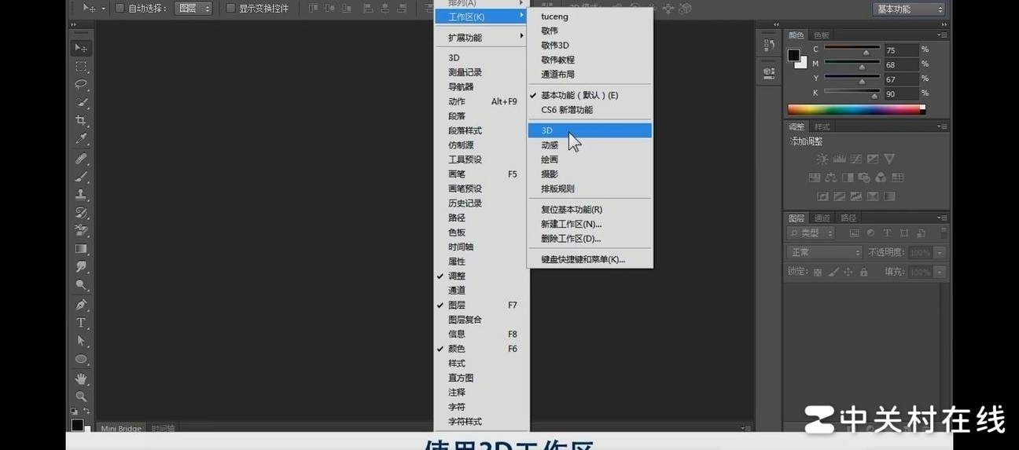Image resolution: width=1019 pixels, height=450 pixels.
Task: Expand the 扩展功能 submenu
Action: click(481, 37)
